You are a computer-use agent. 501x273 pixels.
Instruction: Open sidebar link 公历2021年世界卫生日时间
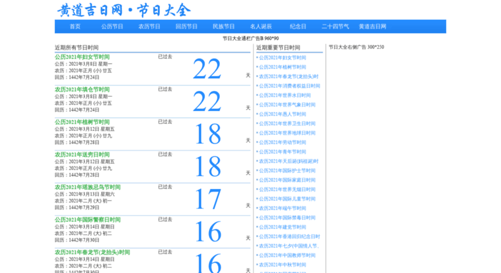pyautogui.click(x=287, y=124)
